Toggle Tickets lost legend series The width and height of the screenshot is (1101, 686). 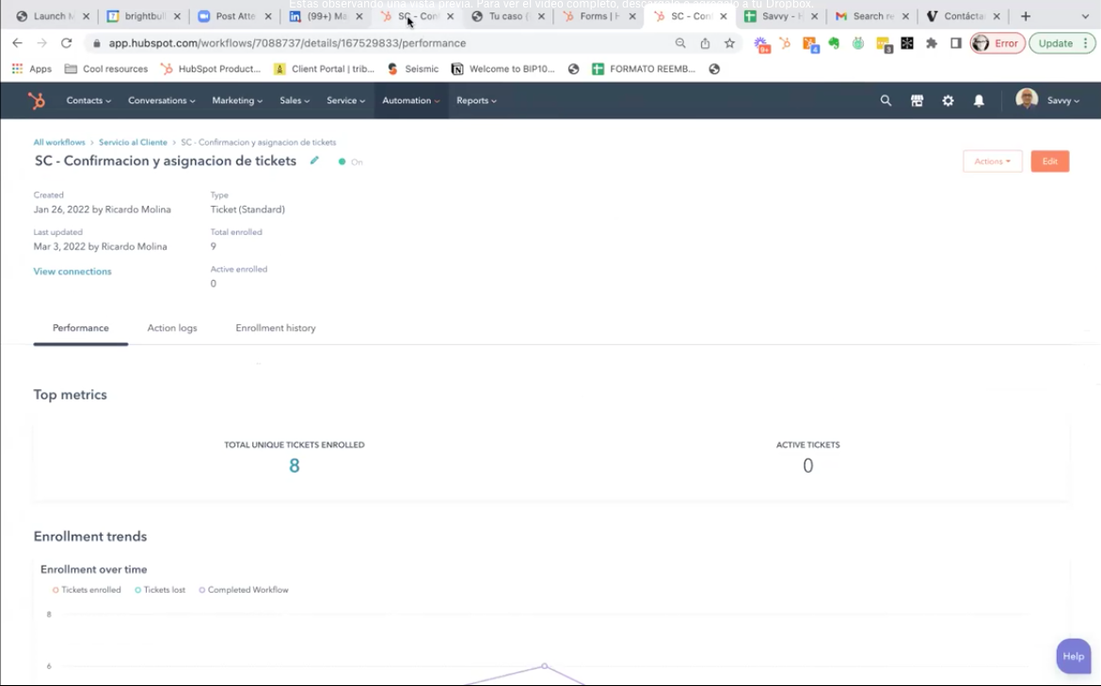[160, 590]
